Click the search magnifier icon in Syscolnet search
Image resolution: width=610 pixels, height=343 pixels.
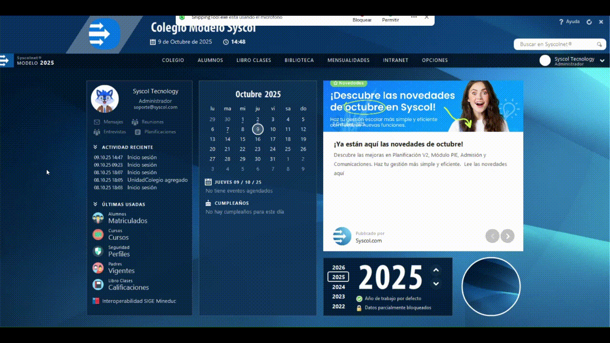point(600,44)
